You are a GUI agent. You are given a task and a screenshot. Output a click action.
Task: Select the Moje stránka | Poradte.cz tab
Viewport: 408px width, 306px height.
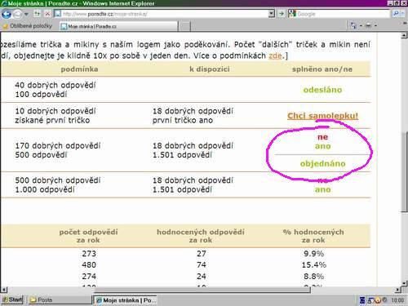[118, 26]
